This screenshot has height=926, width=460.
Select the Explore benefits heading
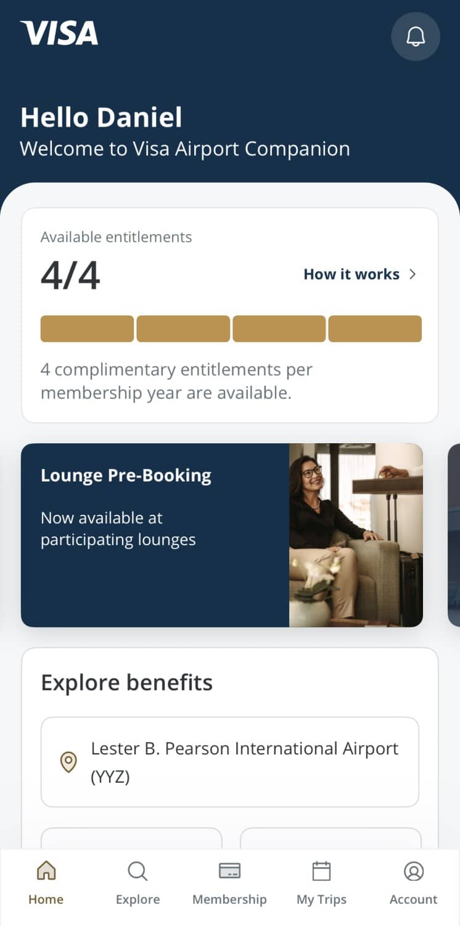point(126,683)
